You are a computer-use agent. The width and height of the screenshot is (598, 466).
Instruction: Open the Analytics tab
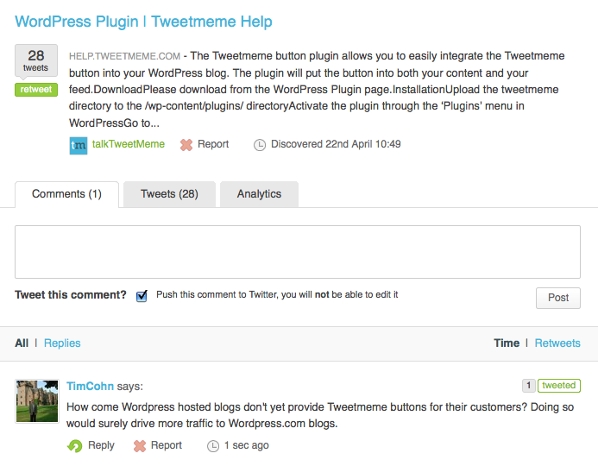coord(259,194)
